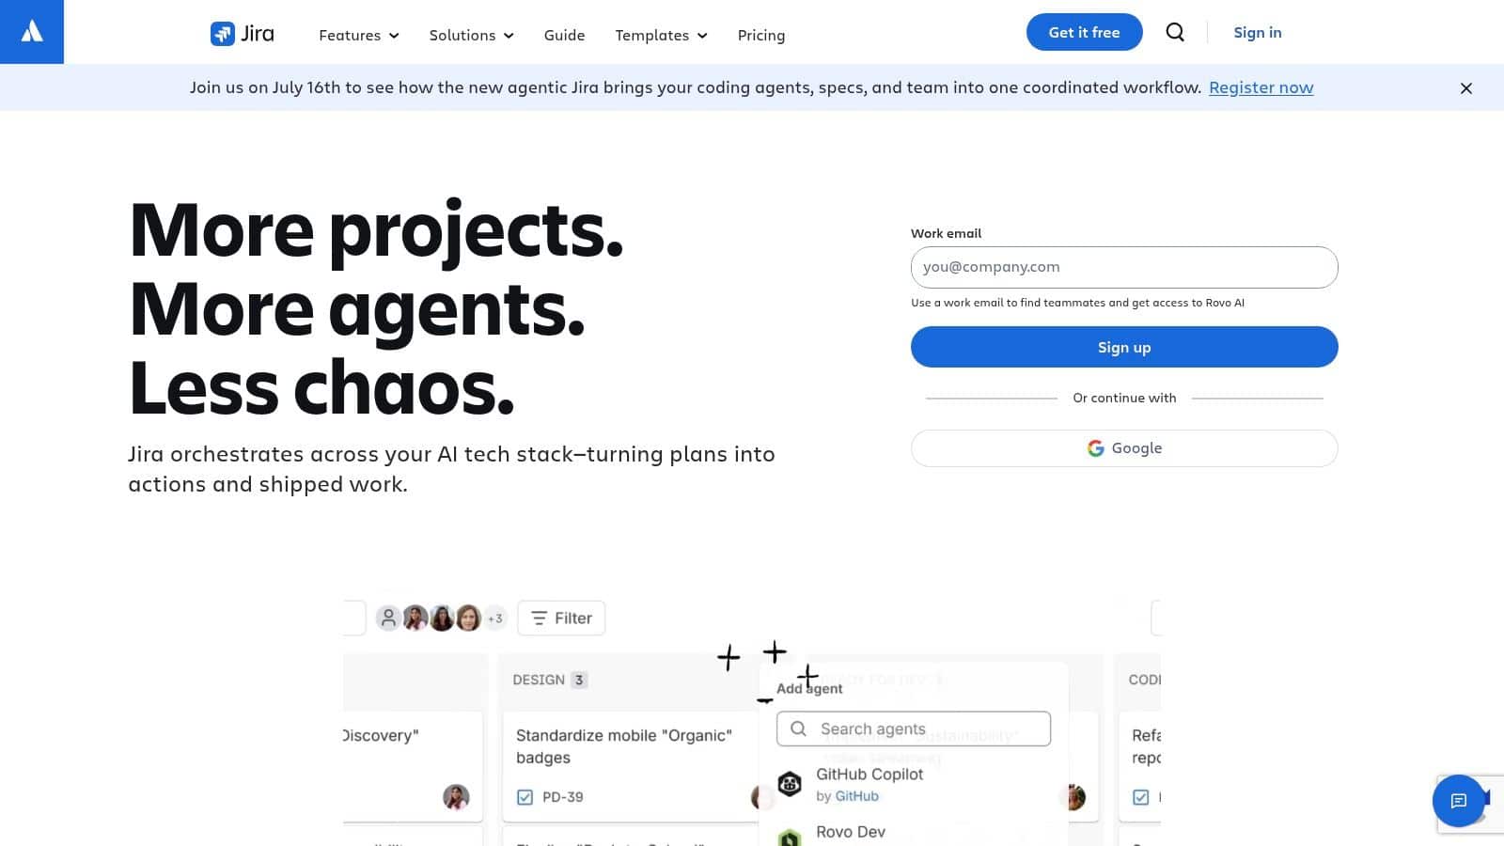Expand the Features menu

tap(359, 35)
